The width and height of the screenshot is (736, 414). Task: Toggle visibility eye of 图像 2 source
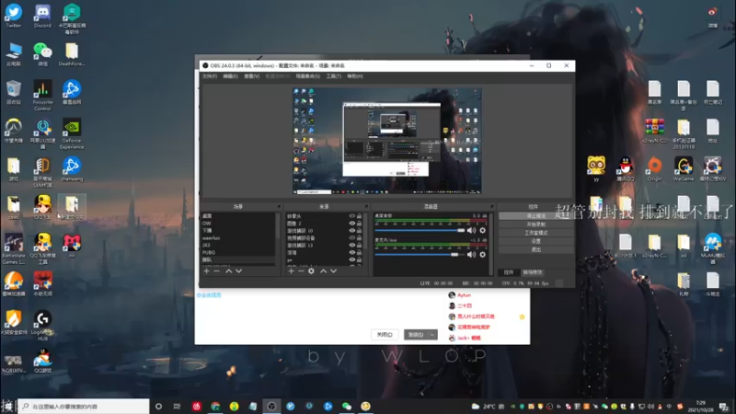click(x=352, y=224)
